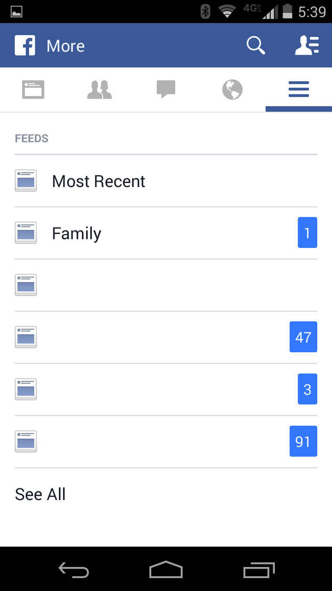Open the Friends tab icon
The height and width of the screenshot is (591, 332).
click(x=99, y=89)
